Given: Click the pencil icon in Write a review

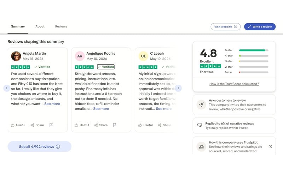Looking at the screenshot, I should [x=249, y=26].
